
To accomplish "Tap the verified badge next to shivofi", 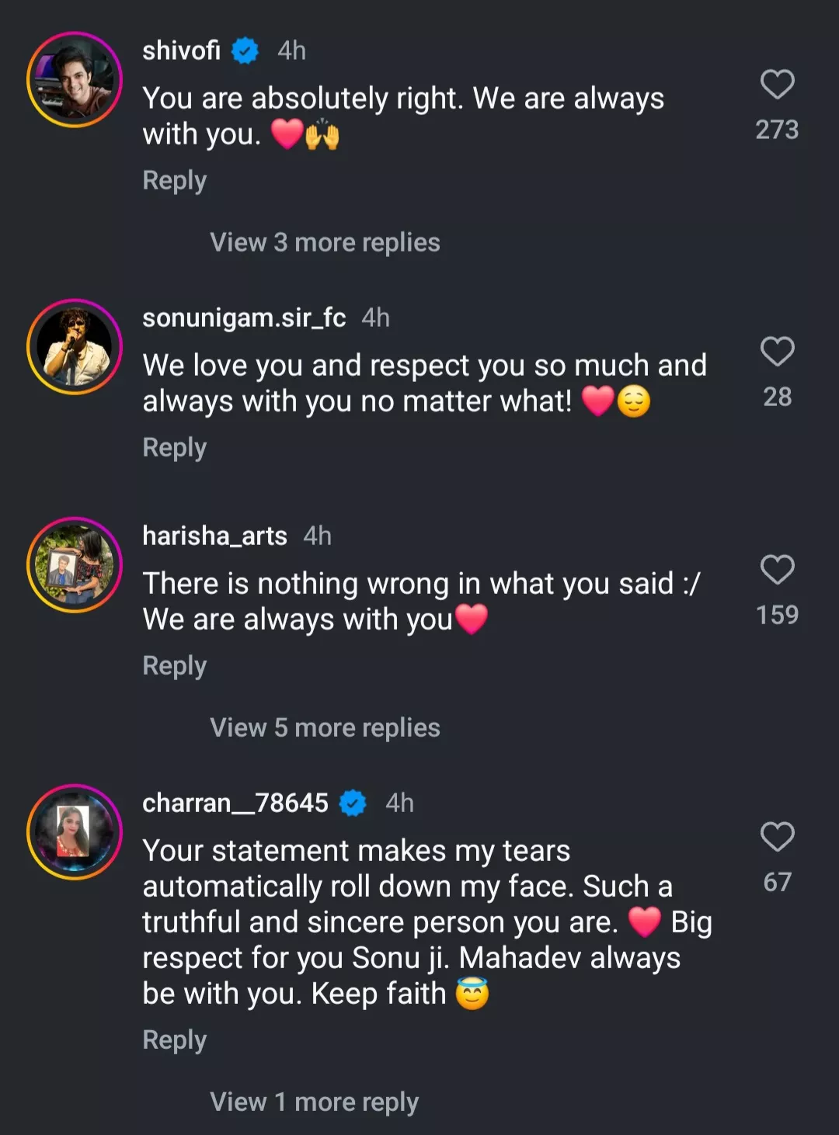I will click(245, 51).
